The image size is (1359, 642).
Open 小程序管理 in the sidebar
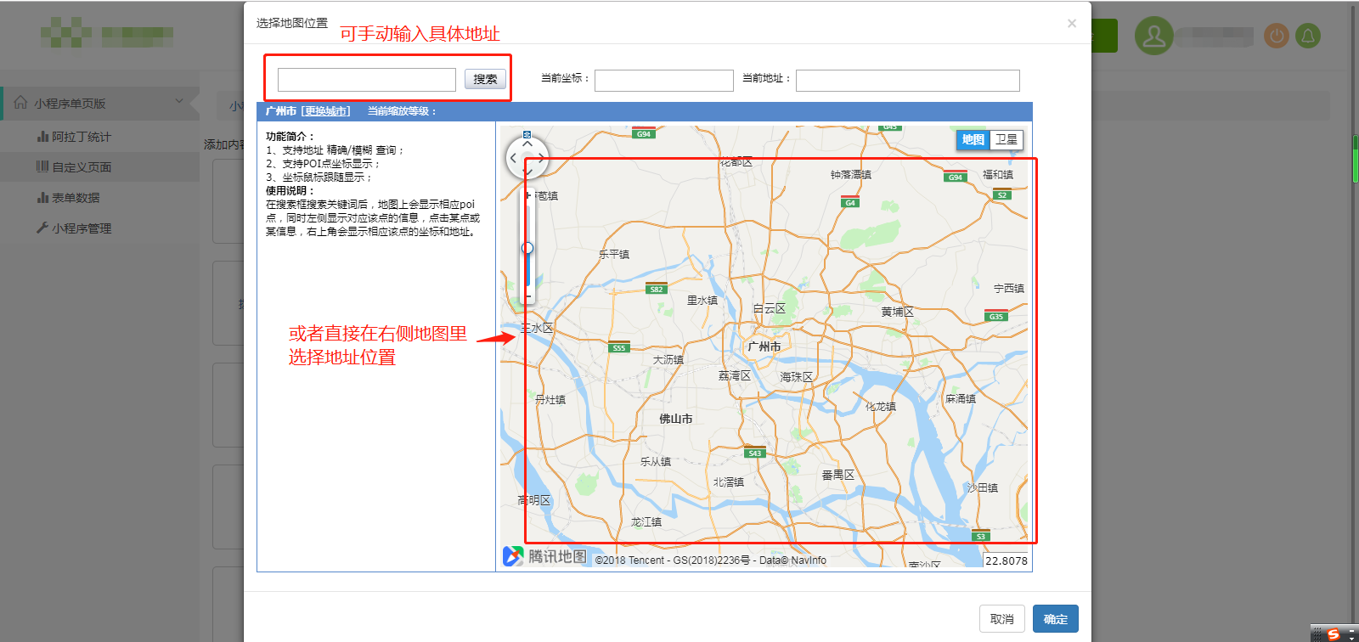(x=82, y=228)
